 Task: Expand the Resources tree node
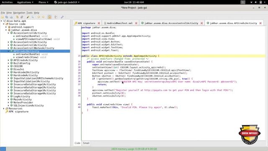pyautogui.click(x=4, y=108)
